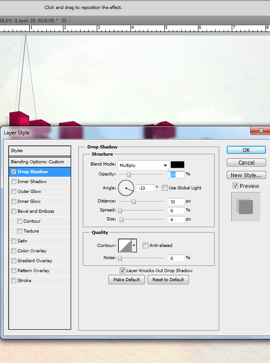Select the Stroke style row
The width and height of the screenshot is (270, 363).
pos(40,280)
